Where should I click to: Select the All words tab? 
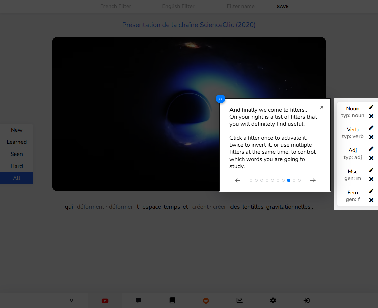pyautogui.click(x=17, y=178)
